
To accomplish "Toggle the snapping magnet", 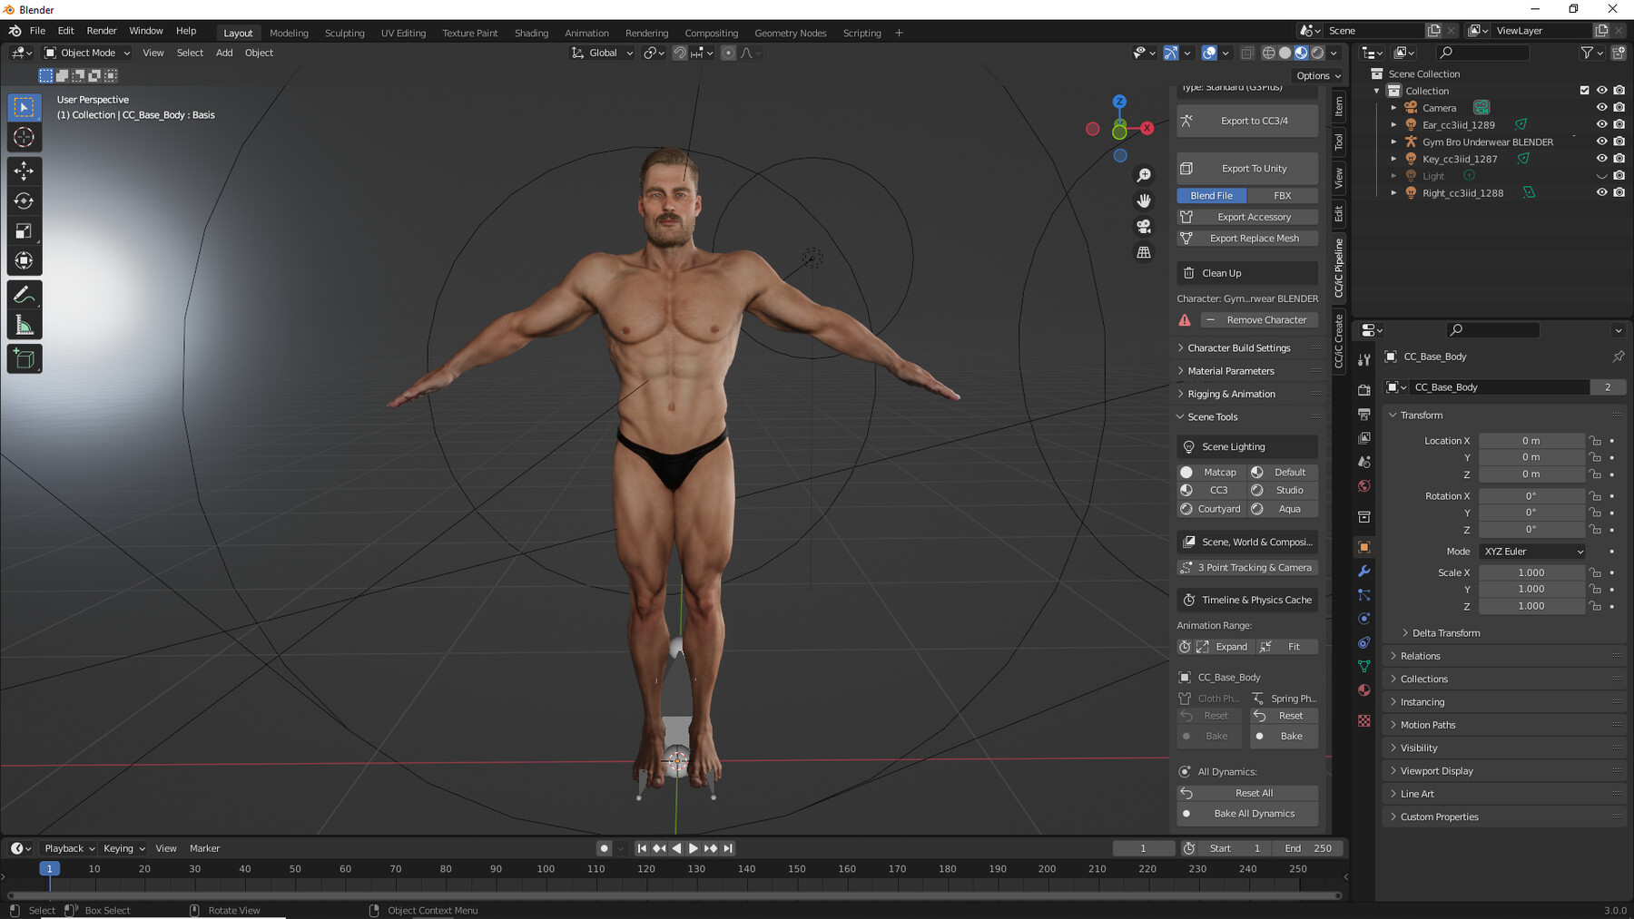I will 680,54.
